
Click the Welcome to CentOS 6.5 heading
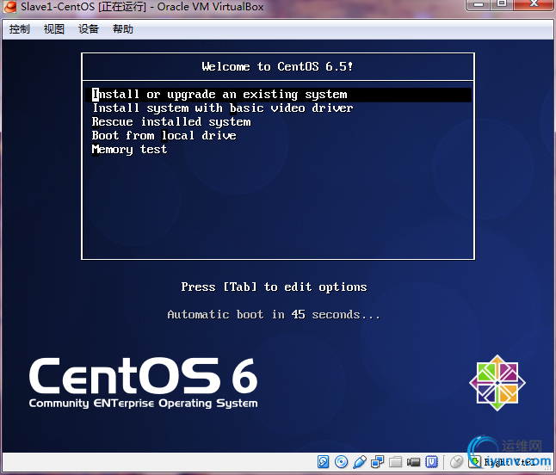click(x=277, y=66)
